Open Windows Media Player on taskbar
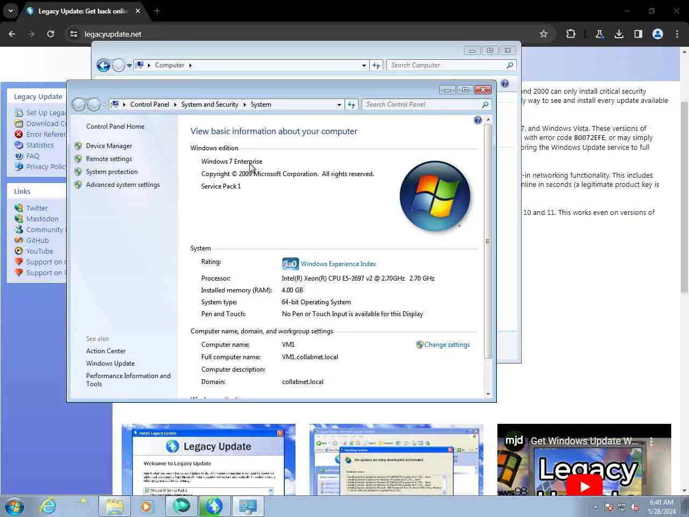The width and height of the screenshot is (689, 517). pyautogui.click(x=146, y=506)
